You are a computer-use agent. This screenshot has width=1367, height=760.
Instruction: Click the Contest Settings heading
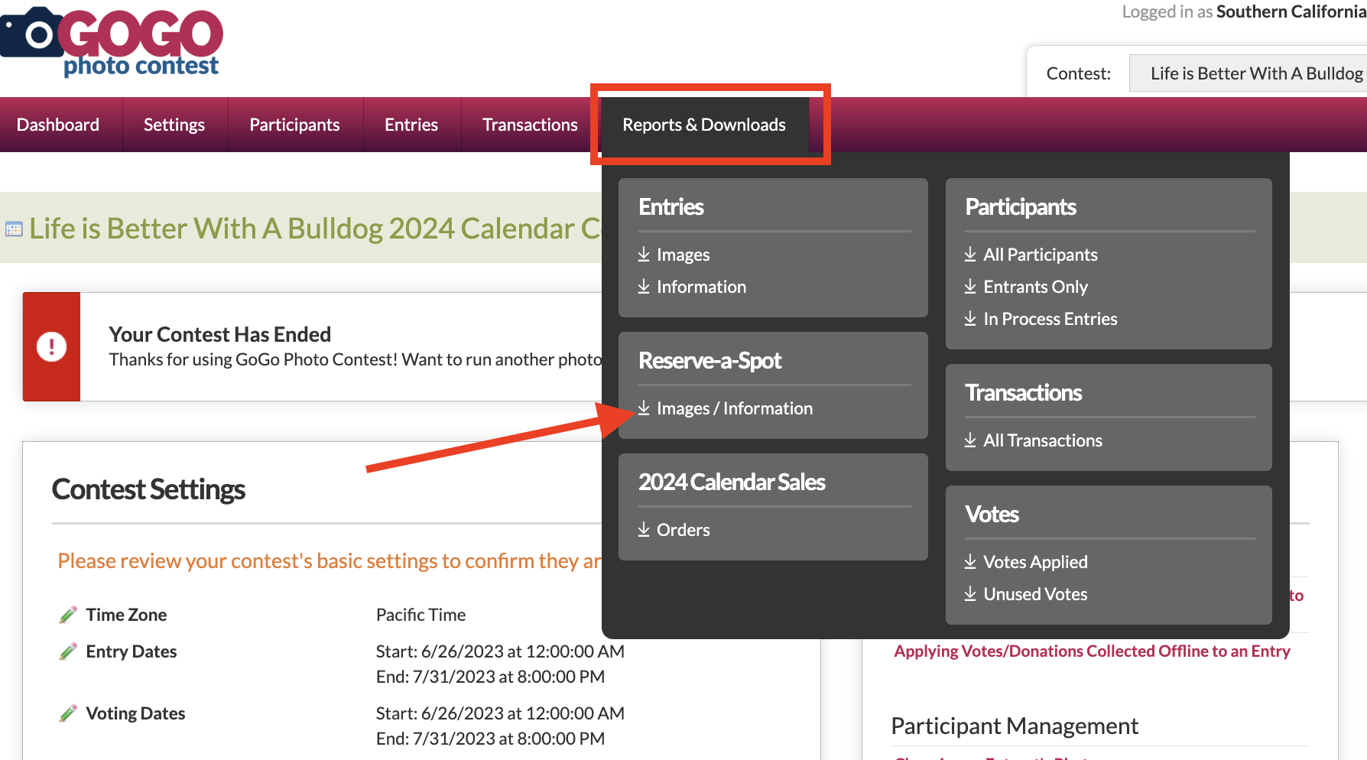(x=148, y=489)
